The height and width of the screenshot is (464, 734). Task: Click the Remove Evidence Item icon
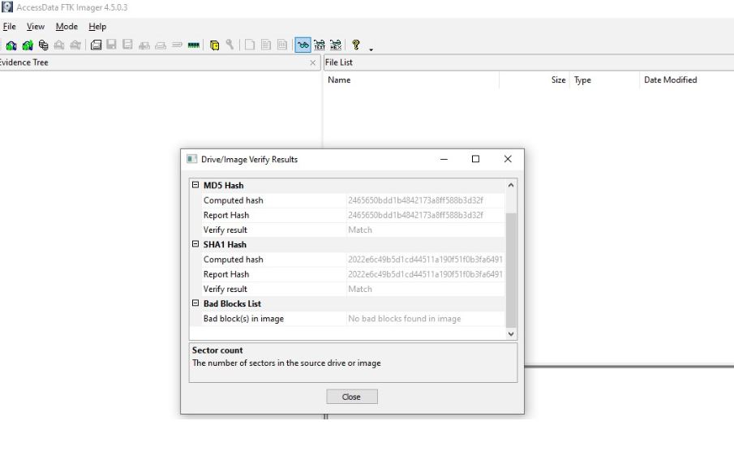click(x=59, y=45)
